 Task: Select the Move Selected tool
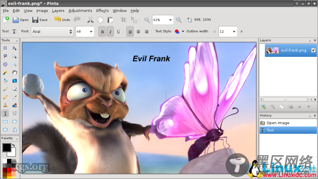(14, 48)
